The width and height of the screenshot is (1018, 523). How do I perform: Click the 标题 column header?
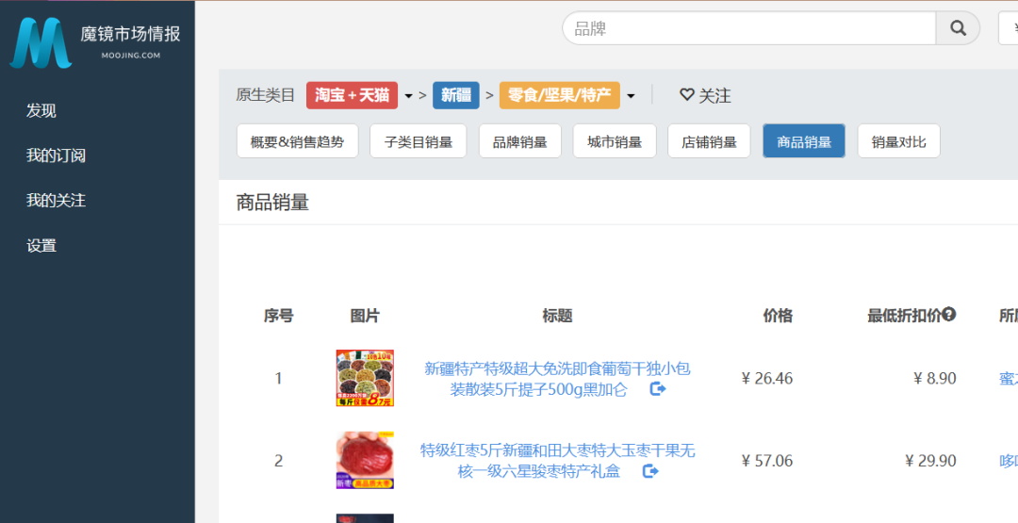coord(557,316)
